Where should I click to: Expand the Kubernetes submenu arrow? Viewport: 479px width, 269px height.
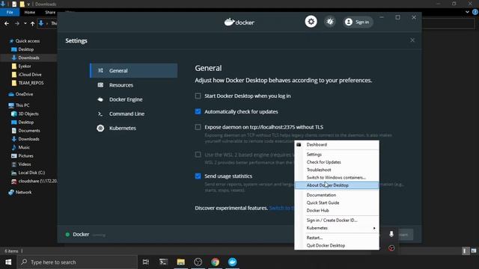click(x=374, y=228)
